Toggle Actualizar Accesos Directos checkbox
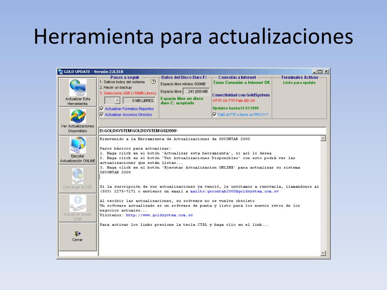This screenshot has height=290, width=387. coord(101,115)
